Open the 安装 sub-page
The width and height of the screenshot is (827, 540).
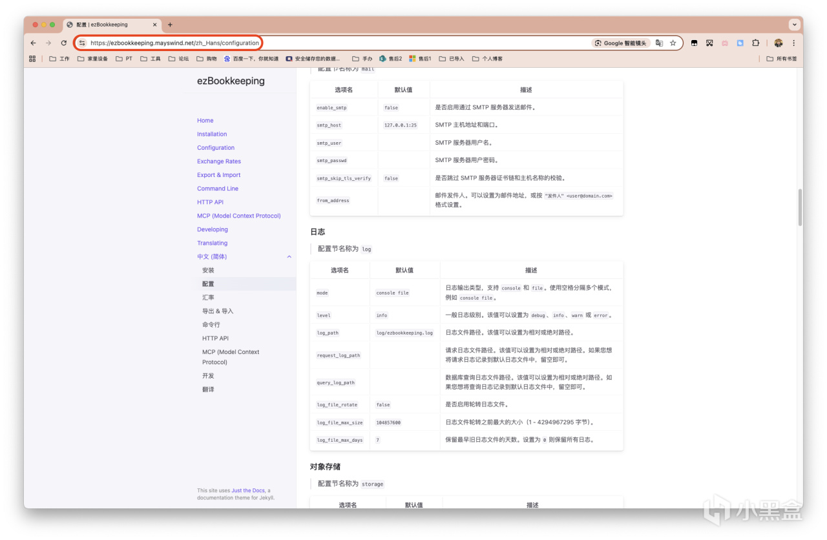click(x=208, y=270)
